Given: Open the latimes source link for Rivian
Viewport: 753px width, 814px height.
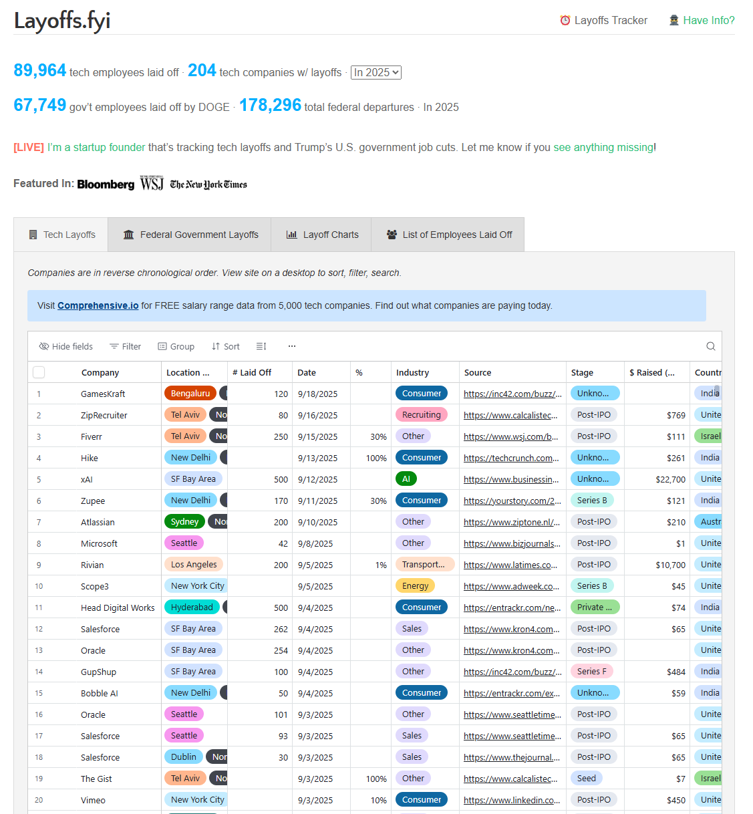Looking at the screenshot, I should tap(510, 565).
